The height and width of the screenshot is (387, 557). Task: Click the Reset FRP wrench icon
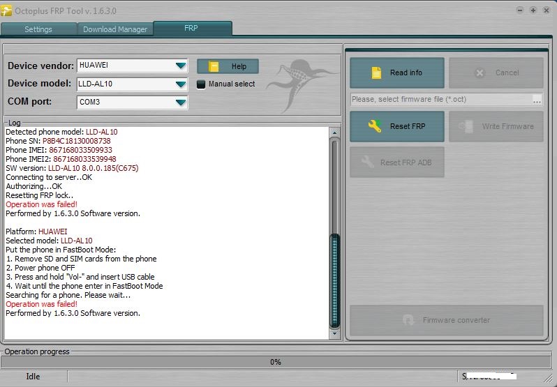pos(375,126)
